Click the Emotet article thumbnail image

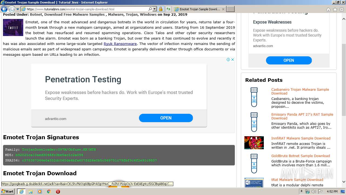[13, 27]
